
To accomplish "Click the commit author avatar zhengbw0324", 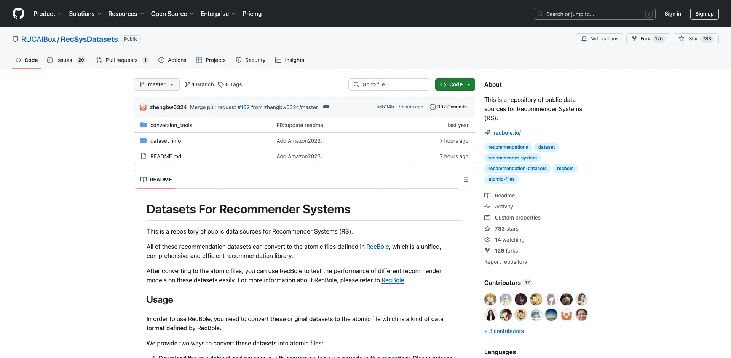I will click(x=143, y=107).
